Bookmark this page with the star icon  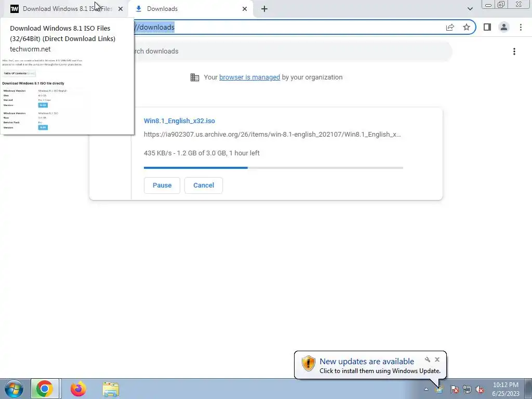coord(467,27)
